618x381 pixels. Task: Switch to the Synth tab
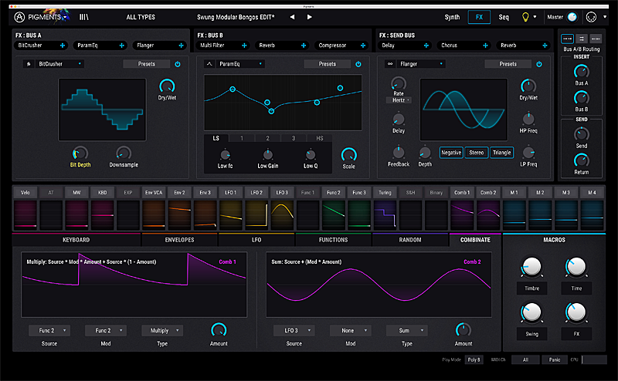pos(452,17)
